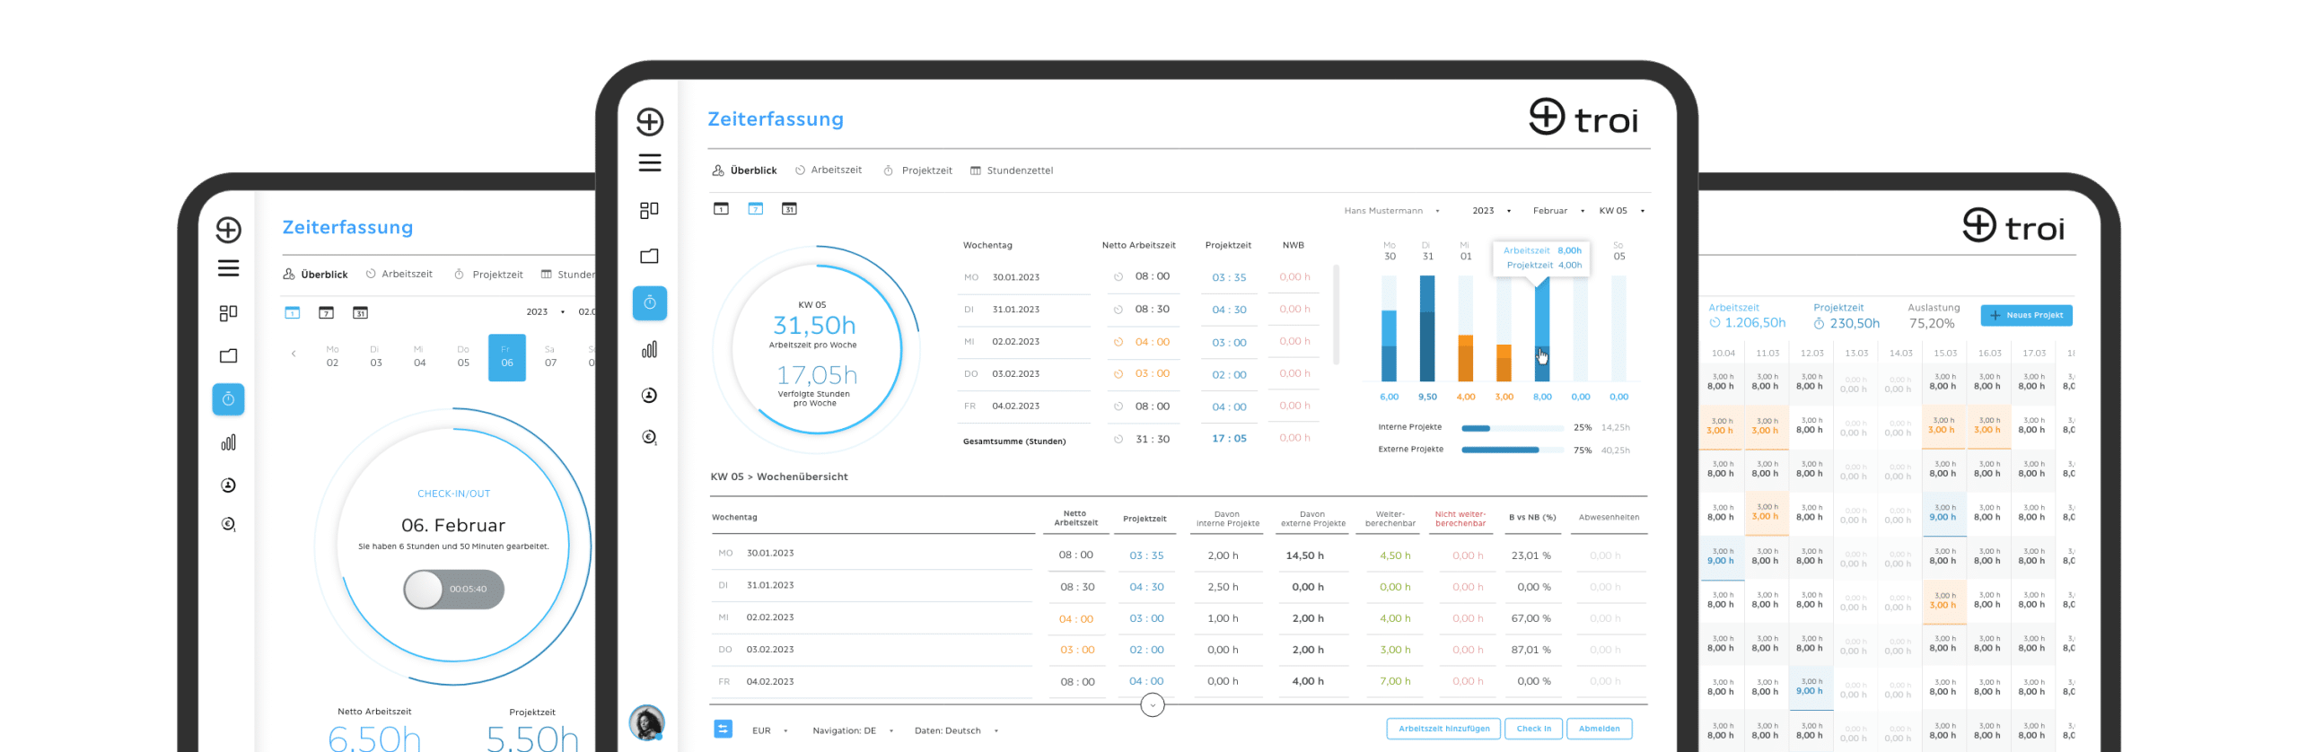The width and height of the screenshot is (2298, 752).
Task: Open the 2023 year dropdown in left tablet
Action: (546, 312)
